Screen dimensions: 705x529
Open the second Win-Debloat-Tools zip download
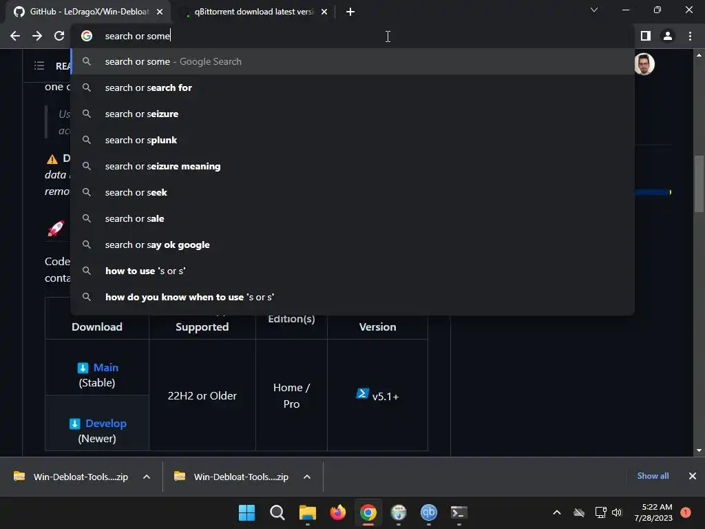click(231, 477)
